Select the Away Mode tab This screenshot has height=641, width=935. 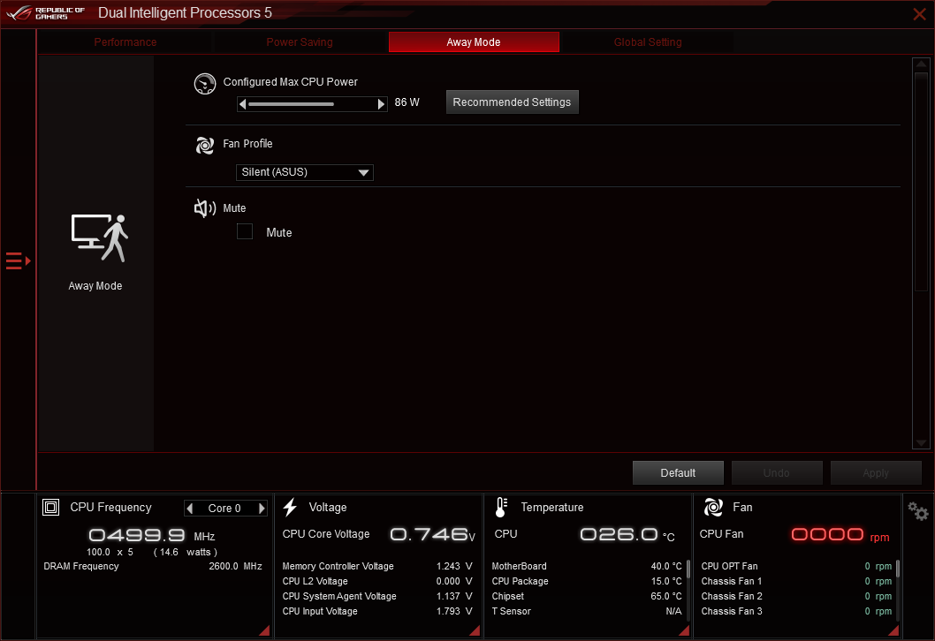click(x=474, y=42)
